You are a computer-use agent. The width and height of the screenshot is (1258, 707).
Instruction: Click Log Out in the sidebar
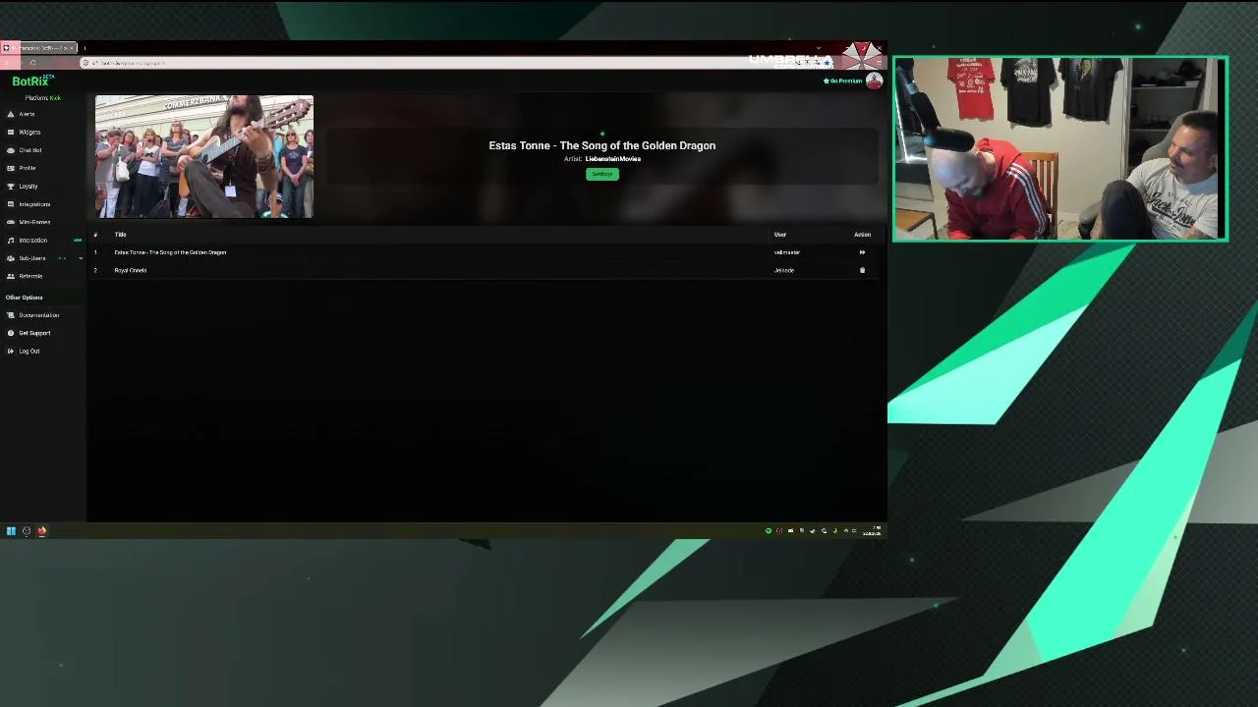click(29, 352)
